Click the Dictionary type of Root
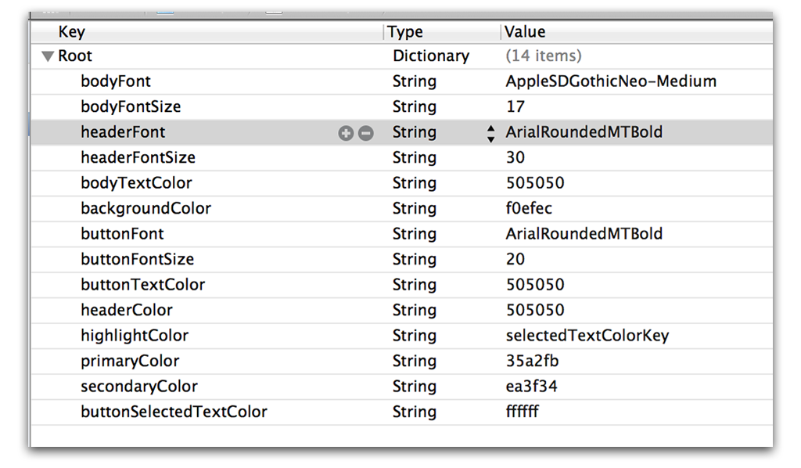The width and height of the screenshot is (801, 468). pyautogui.click(x=431, y=56)
